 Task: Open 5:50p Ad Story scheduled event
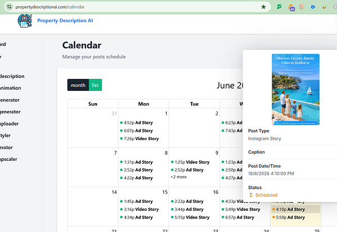[295, 217]
